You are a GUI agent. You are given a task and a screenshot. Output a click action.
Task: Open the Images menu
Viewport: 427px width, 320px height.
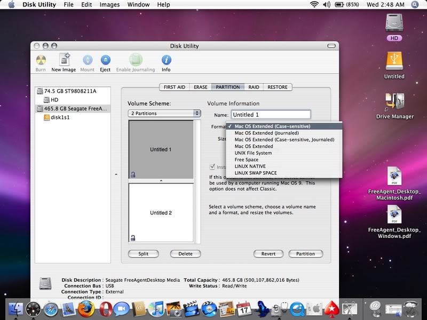click(109, 5)
